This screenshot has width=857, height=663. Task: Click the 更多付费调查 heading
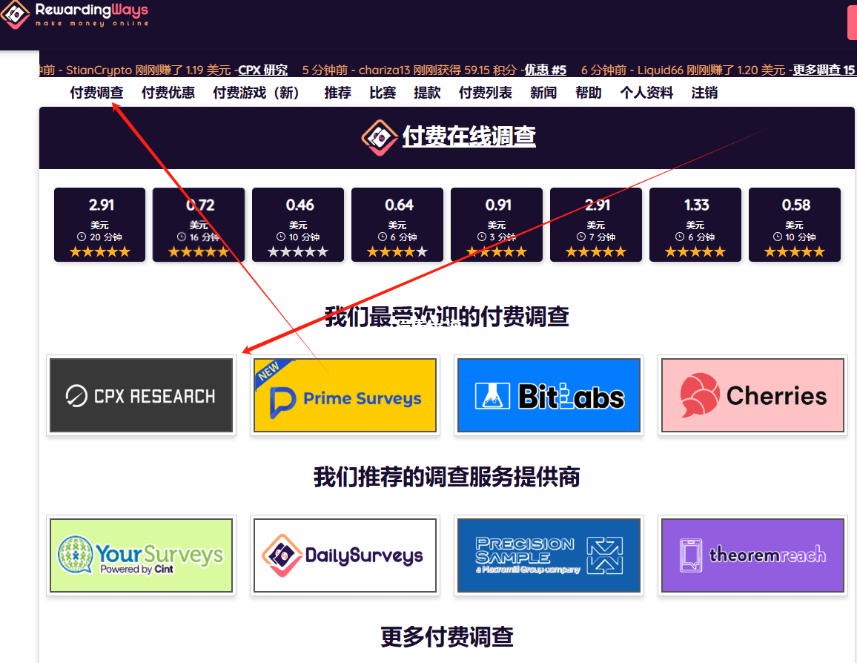point(446,637)
